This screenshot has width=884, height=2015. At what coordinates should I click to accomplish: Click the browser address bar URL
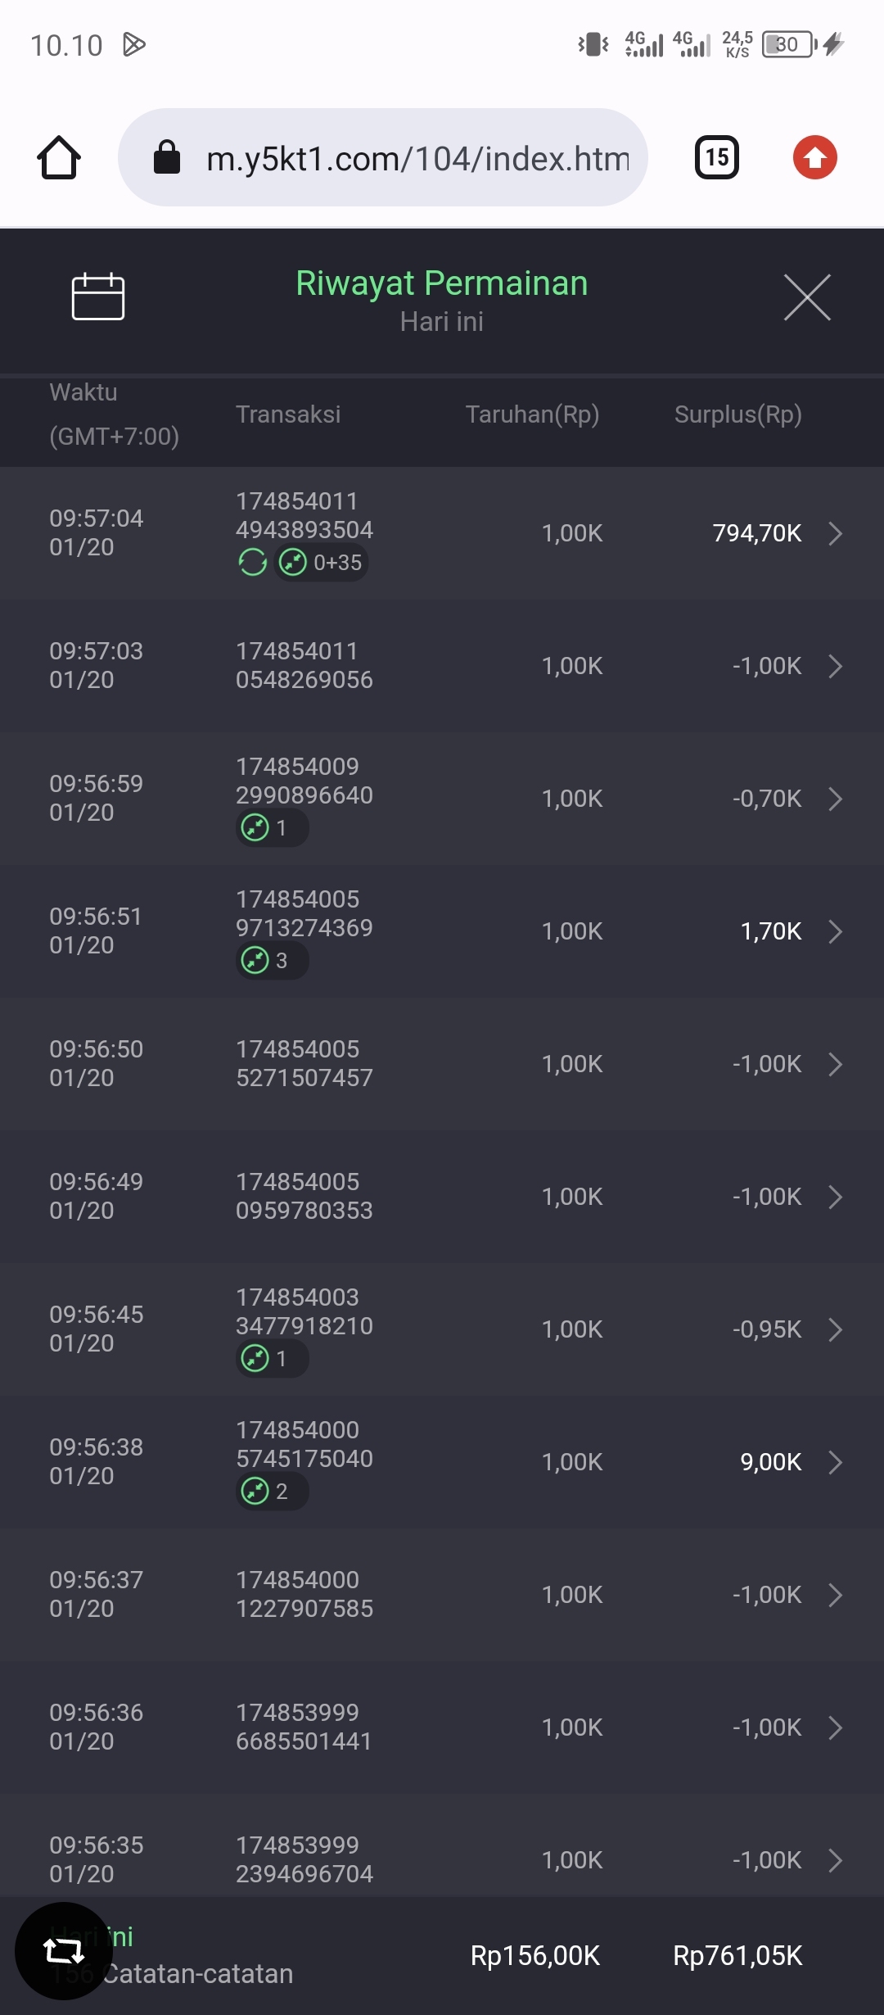coord(417,158)
